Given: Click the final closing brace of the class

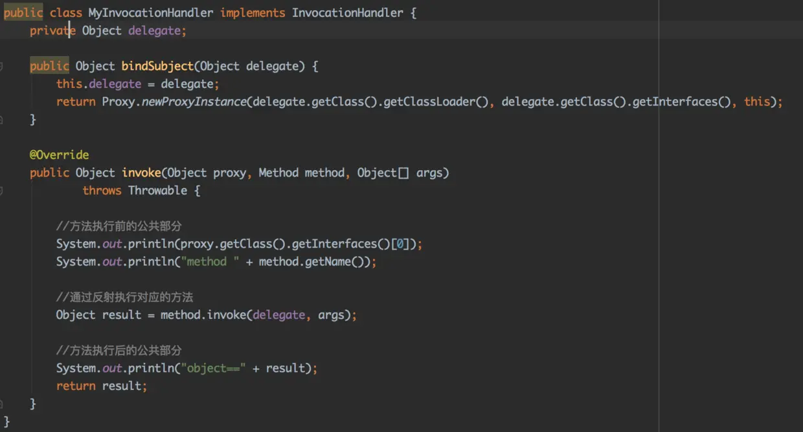Looking at the screenshot, I should [x=6, y=422].
